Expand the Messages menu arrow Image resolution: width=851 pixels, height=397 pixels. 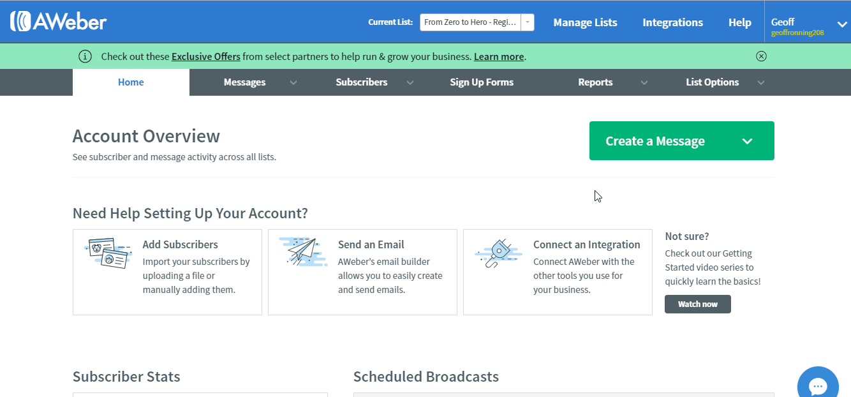[x=293, y=82]
